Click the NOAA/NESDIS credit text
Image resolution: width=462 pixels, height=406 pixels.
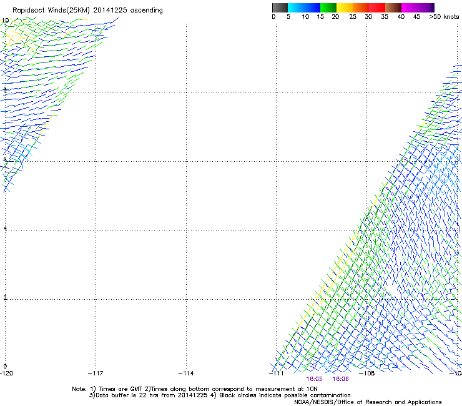368,402
